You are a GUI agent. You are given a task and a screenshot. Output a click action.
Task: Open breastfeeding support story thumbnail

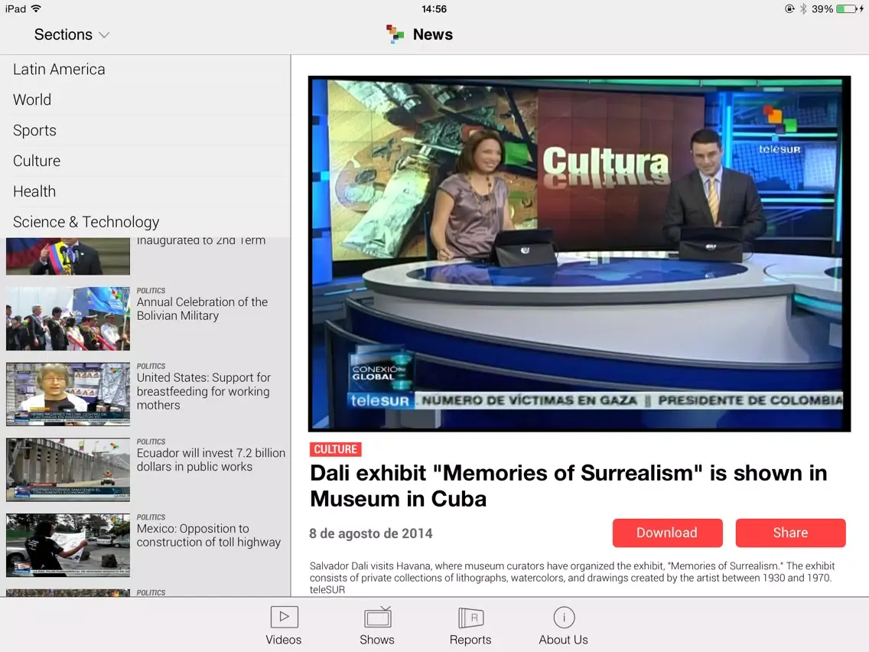(68, 394)
